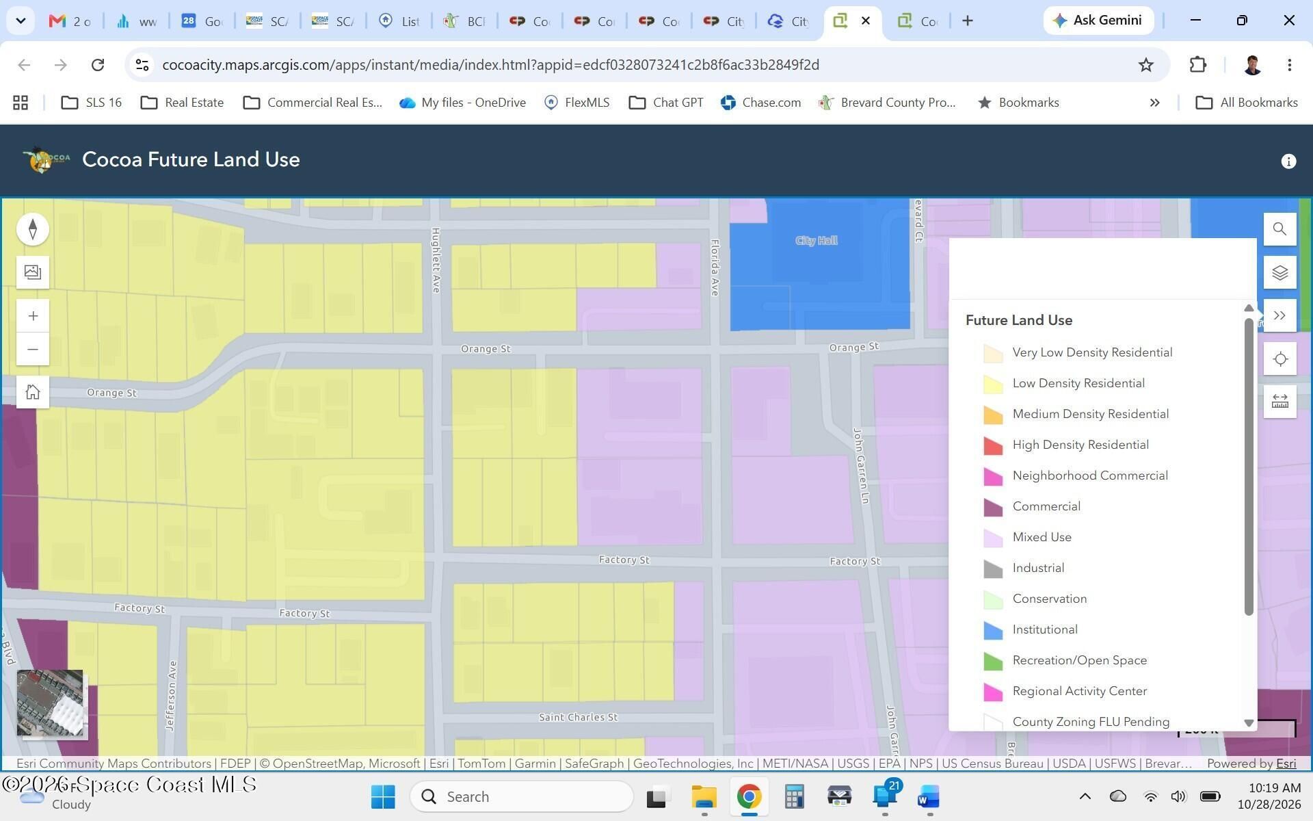Open the layers list panel
Viewport: 1313px width, 821px height.
click(1280, 273)
